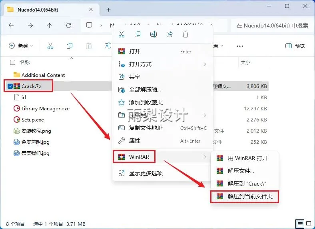Choose 共享 from the context menu

coord(162,77)
